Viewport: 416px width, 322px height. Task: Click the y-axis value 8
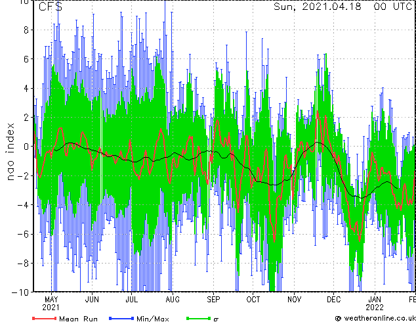pos(26,30)
